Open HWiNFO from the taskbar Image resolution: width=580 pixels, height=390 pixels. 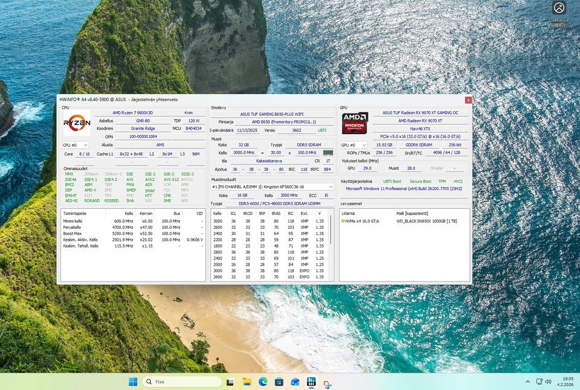point(311,382)
